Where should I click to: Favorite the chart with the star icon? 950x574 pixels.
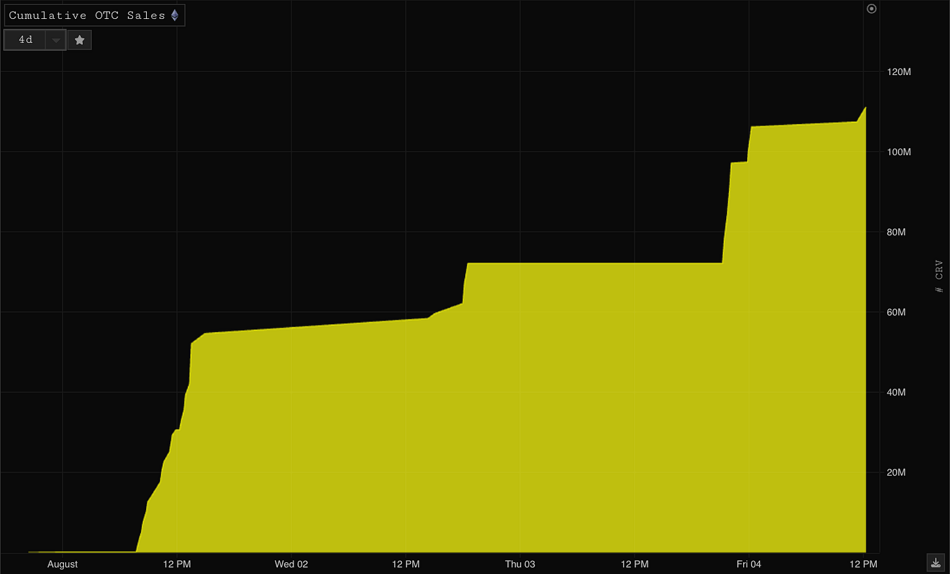pyautogui.click(x=80, y=40)
